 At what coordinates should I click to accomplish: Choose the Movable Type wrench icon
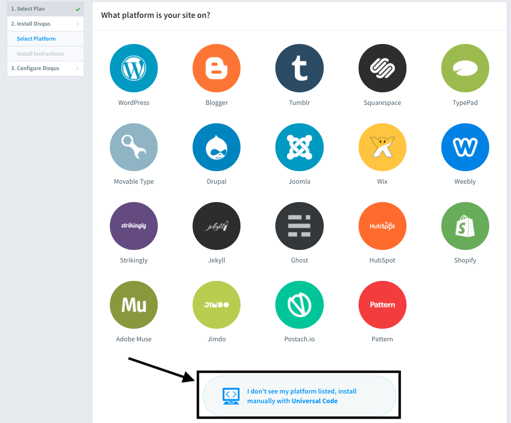click(x=134, y=147)
